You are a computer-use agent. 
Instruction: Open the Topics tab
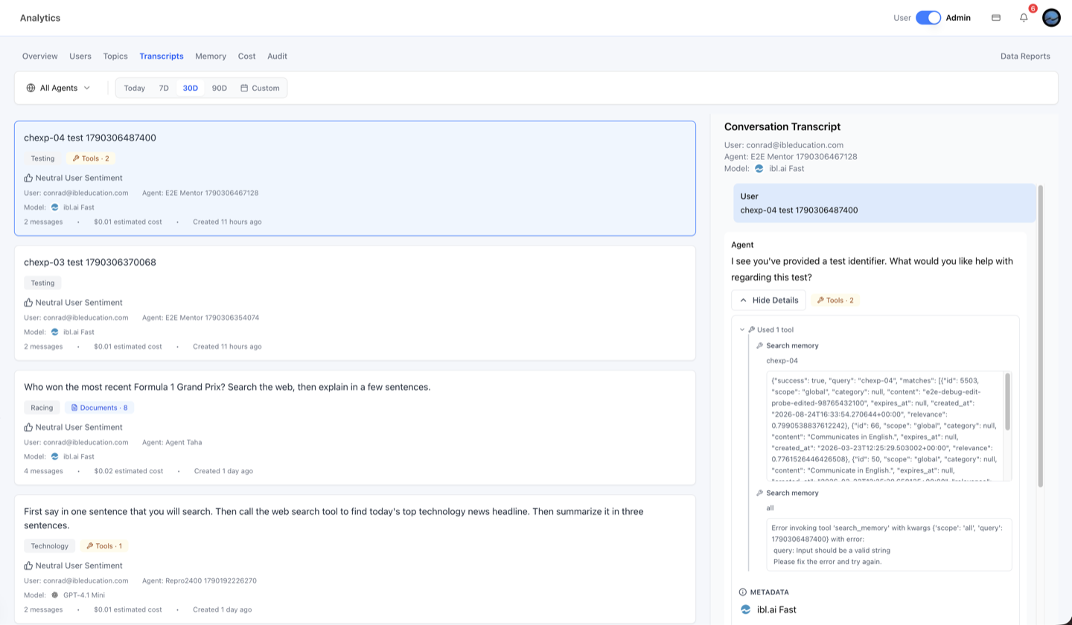[115, 57]
